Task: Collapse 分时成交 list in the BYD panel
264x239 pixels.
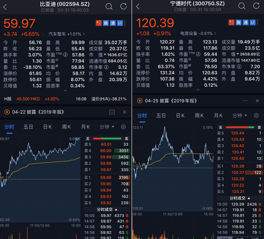Action: (107, 209)
